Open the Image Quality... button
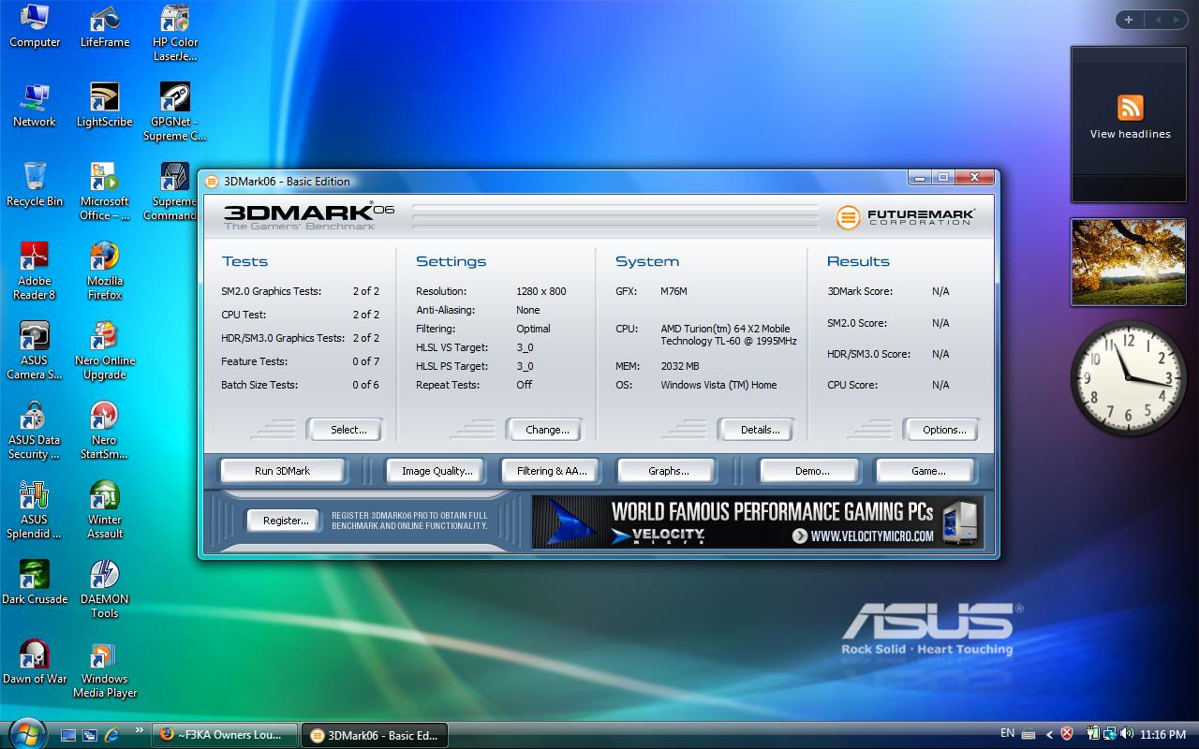The image size is (1199, 749). pyautogui.click(x=437, y=471)
